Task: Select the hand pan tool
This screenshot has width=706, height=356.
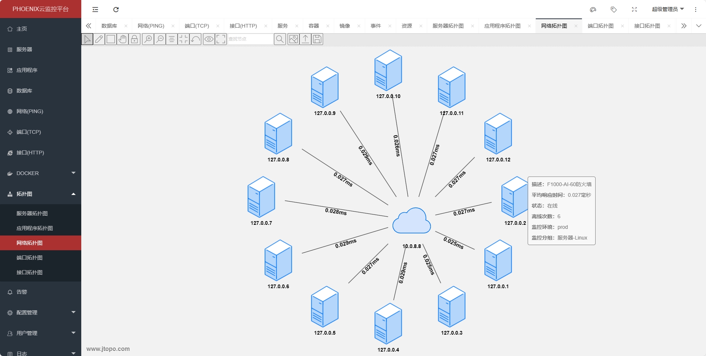Action: 123,39
